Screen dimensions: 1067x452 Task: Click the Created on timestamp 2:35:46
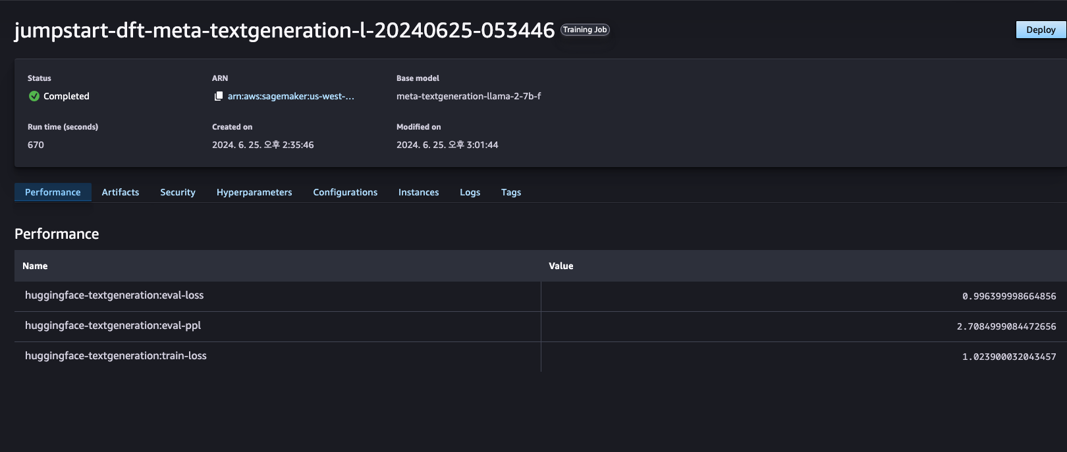click(x=263, y=145)
